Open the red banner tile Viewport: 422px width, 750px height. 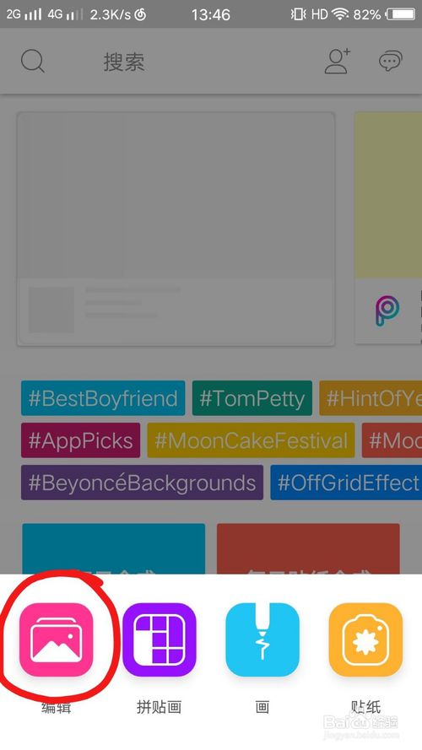click(x=308, y=548)
